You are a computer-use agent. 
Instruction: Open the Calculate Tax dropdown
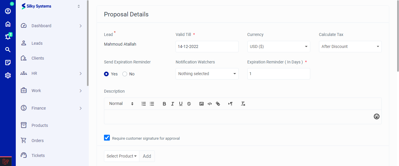click(x=350, y=46)
